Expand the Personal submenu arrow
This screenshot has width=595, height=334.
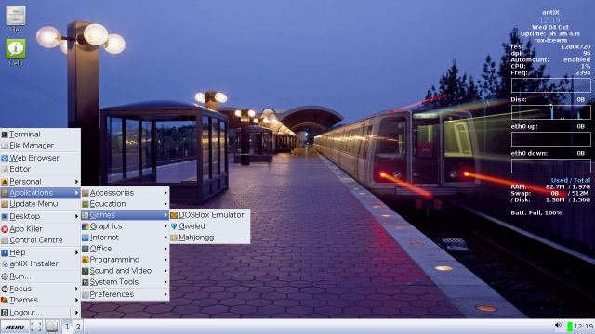tap(76, 182)
